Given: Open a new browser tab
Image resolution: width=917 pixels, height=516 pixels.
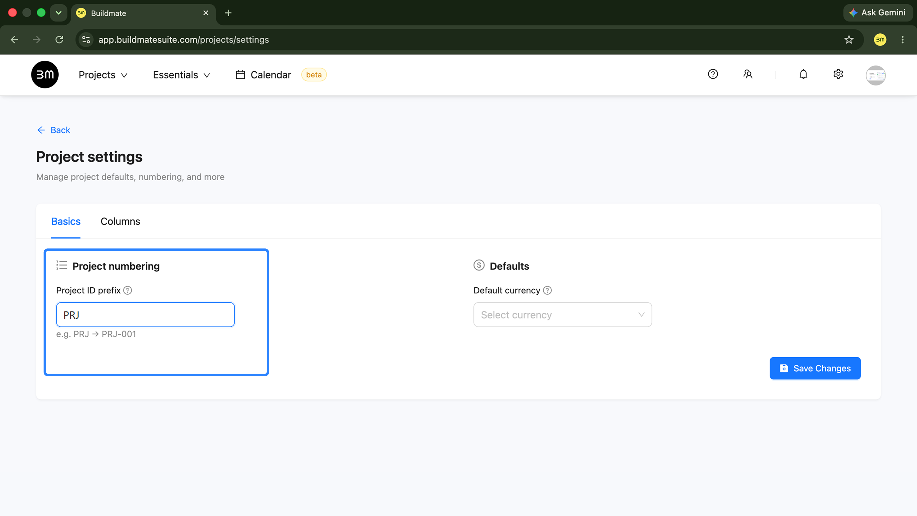Looking at the screenshot, I should tap(228, 13).
